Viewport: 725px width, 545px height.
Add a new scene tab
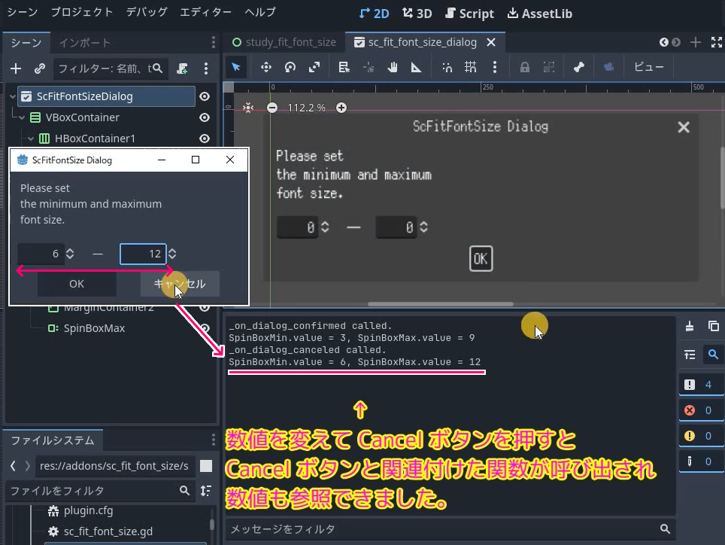(696, 42)
